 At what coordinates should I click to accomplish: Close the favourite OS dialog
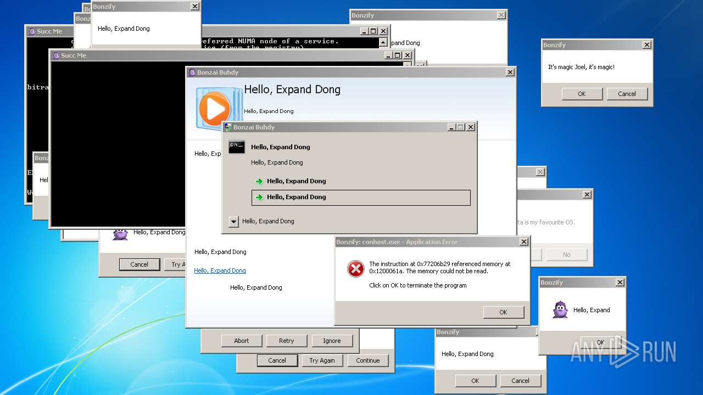(587, 195)
